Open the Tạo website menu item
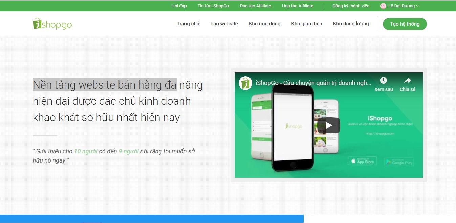This screenshot has height=223, width=456. tap(224, 24)
